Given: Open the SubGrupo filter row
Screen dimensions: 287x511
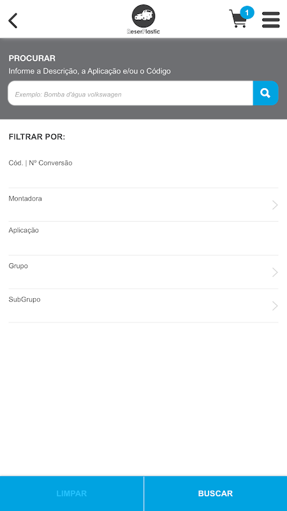Looking at the screenshot, I should (143, 306).
